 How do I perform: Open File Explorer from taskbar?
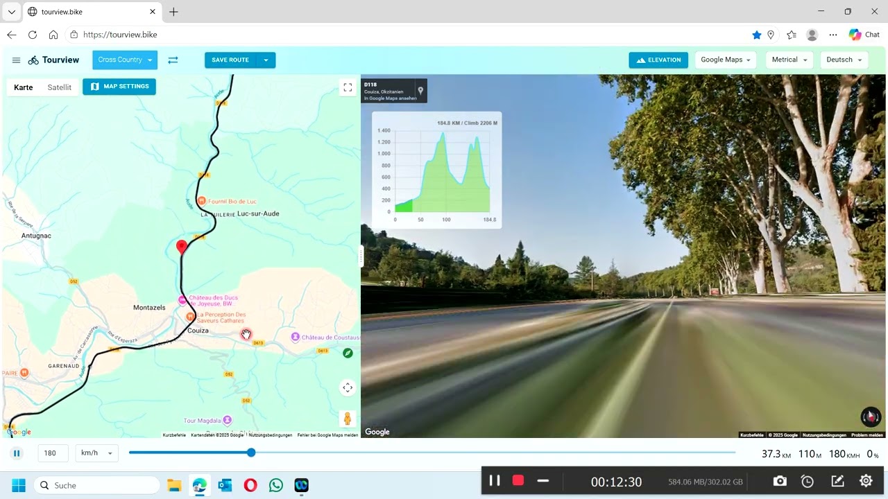pos(174,485)
